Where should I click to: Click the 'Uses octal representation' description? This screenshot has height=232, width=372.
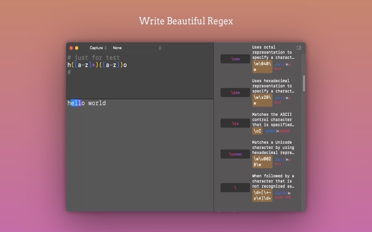pos(273,52)
